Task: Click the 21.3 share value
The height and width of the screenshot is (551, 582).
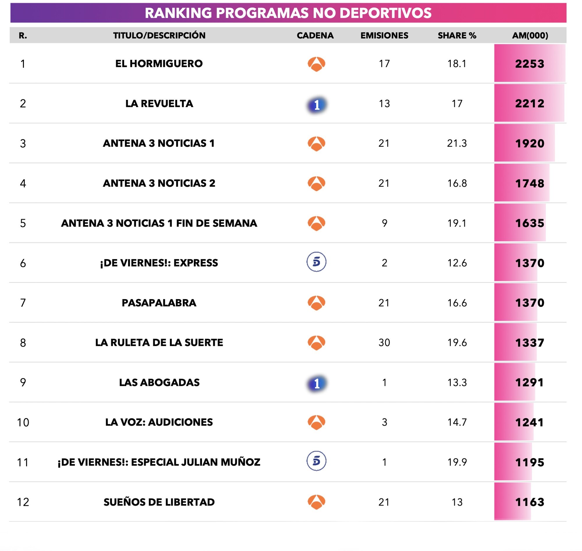Action: 457,143
